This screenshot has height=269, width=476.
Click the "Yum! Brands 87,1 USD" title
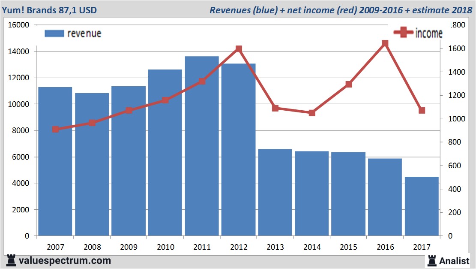coord(49,10)
